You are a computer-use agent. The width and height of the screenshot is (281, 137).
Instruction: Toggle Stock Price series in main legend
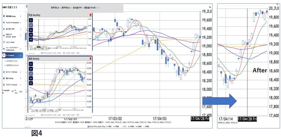(x=96, y=126)
